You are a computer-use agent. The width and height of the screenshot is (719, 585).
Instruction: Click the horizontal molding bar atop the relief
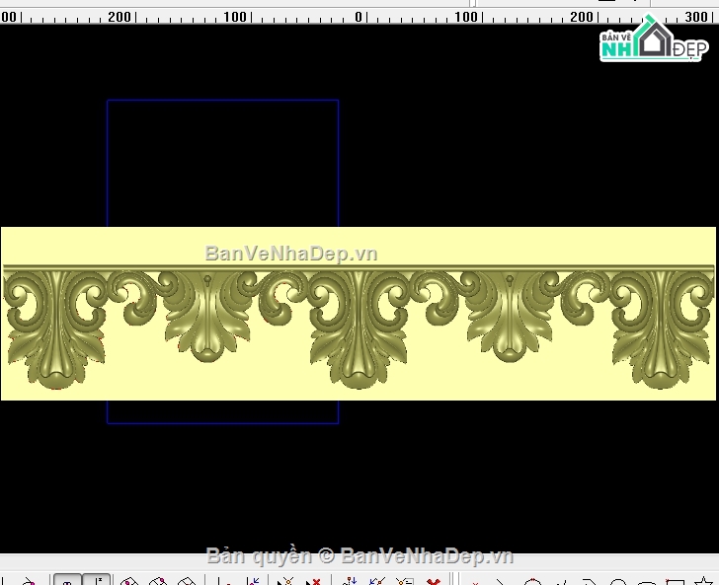(358, 267)
